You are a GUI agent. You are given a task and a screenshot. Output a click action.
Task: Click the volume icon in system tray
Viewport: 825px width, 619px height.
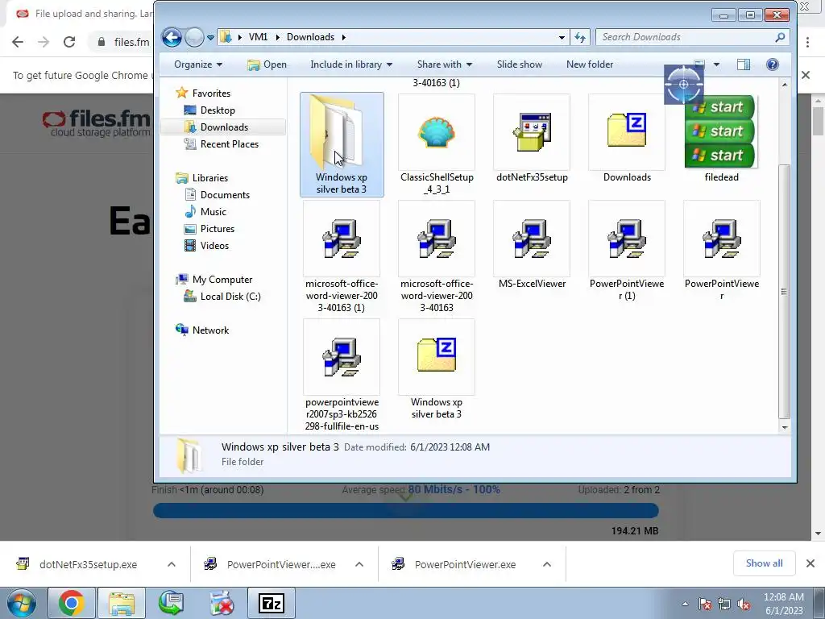pos(744,604)
